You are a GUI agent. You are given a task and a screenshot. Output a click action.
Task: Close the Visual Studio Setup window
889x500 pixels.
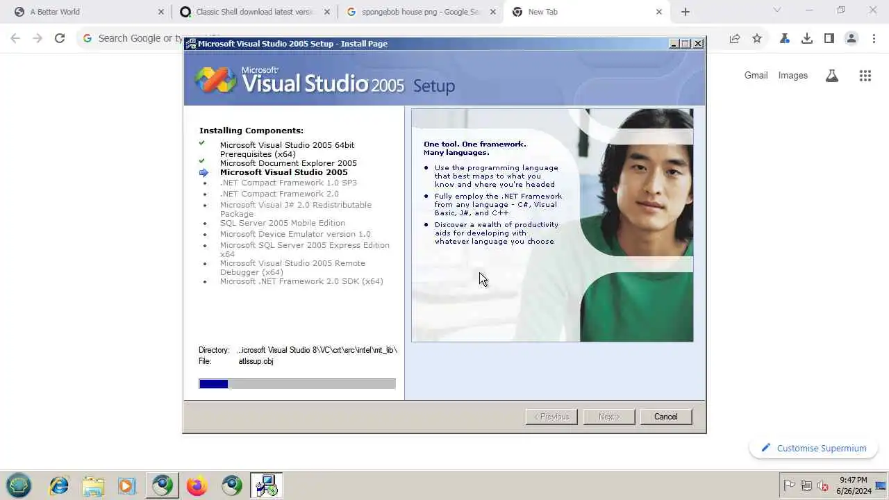pos(698,44)
